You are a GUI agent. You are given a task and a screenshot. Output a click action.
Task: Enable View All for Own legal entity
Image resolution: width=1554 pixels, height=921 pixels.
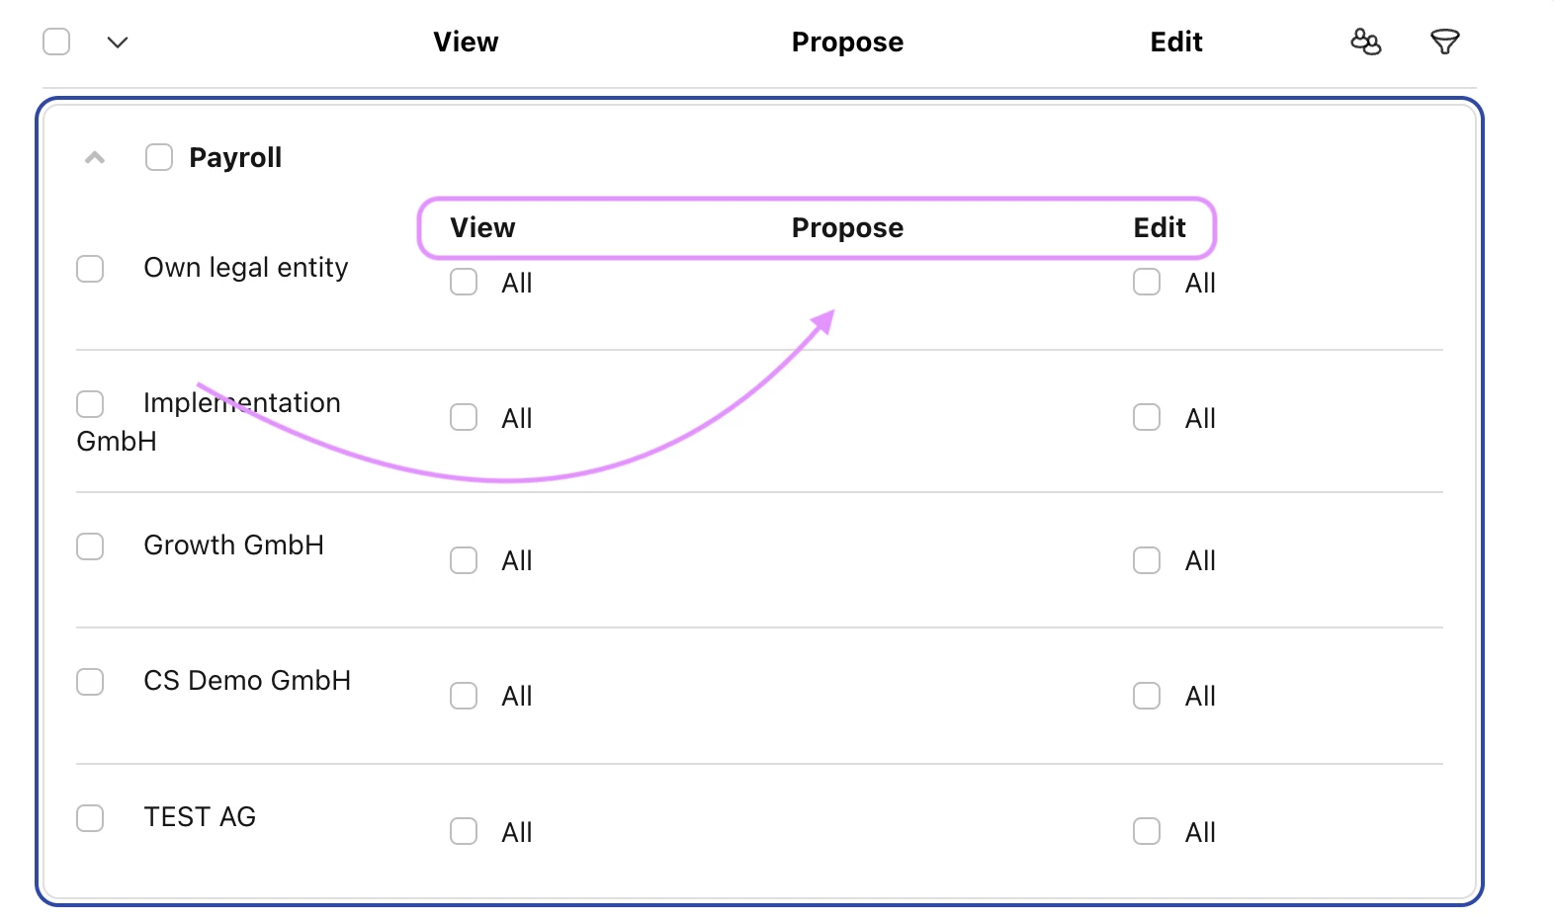pos(464,282)
